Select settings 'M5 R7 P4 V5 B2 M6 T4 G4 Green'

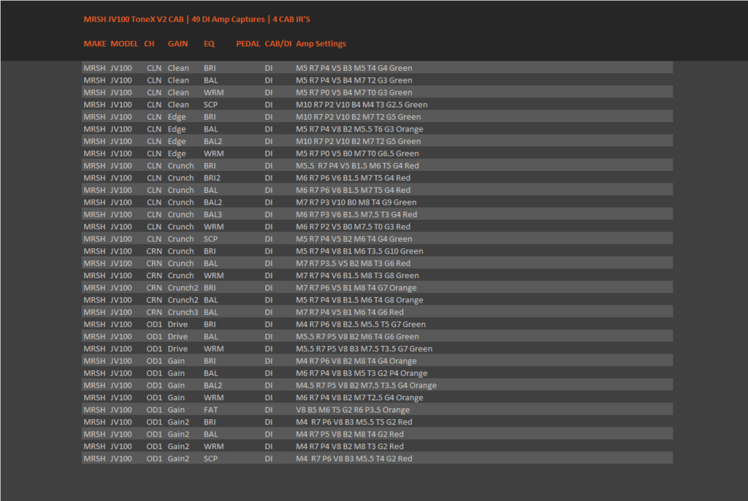pyautogui.click(x=354, y=239)
